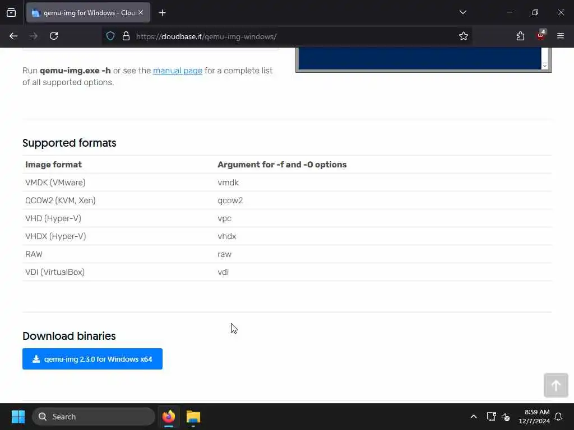This screenshot has height=430, width=574.
Task: Reload the current page
Action: 54,36
